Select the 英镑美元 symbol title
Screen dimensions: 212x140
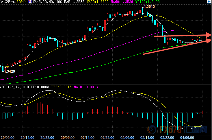7,2
